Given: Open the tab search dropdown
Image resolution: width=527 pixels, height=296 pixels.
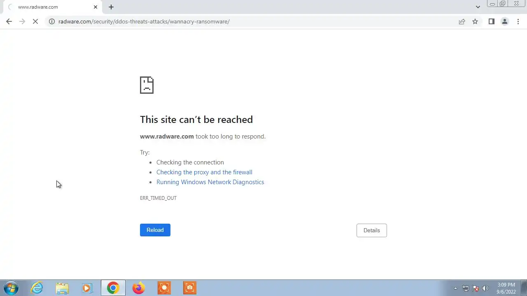Looking at the screenshot, I should point(478,7).
